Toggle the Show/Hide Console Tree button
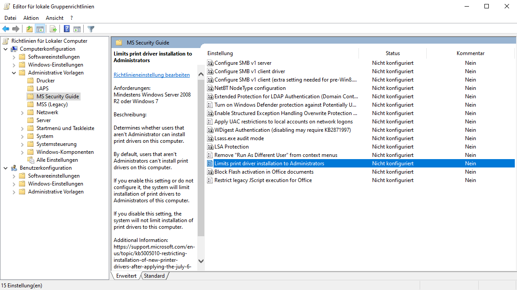 (x=40, y=29)
